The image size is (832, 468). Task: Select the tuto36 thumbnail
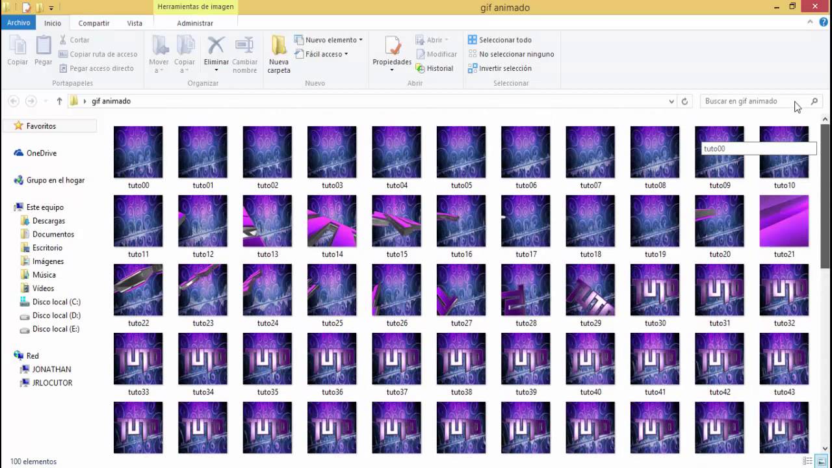coord(332,359)
